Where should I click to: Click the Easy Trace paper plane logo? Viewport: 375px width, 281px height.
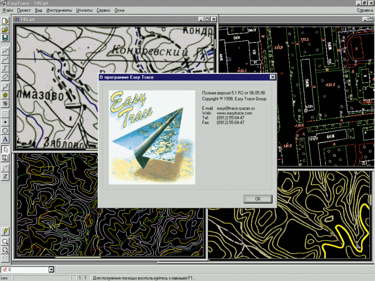pos(152,137)
